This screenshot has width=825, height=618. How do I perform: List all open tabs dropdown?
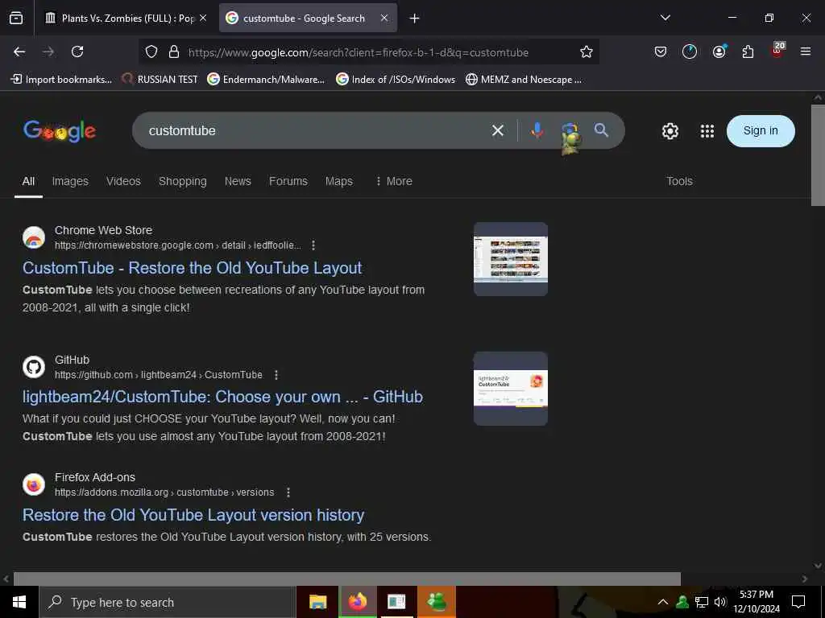665,18
